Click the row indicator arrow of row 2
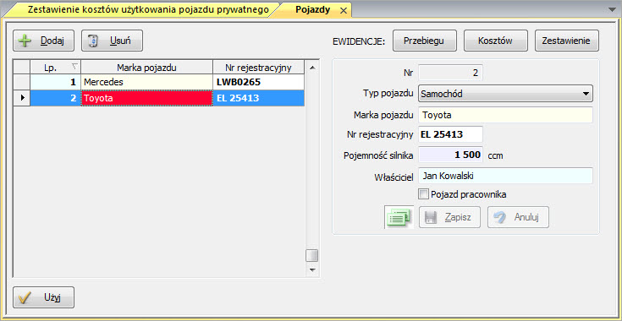The image size is (622, 321). coord(22,98)
